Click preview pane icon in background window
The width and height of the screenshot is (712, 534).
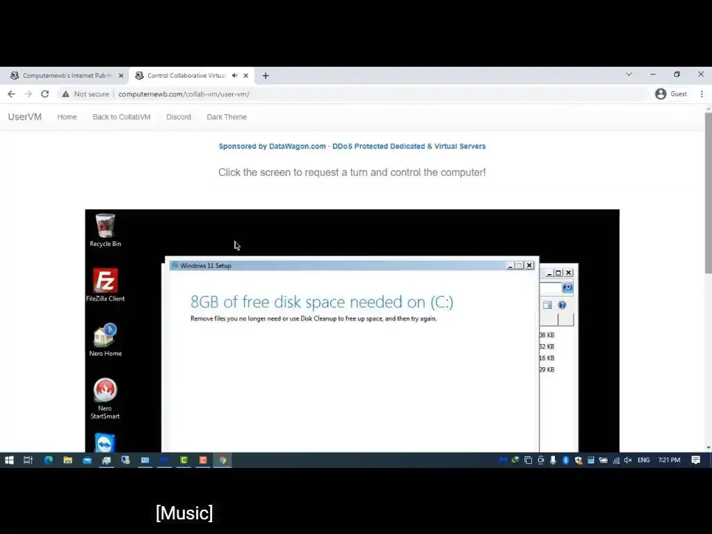[x=548, y=305]
